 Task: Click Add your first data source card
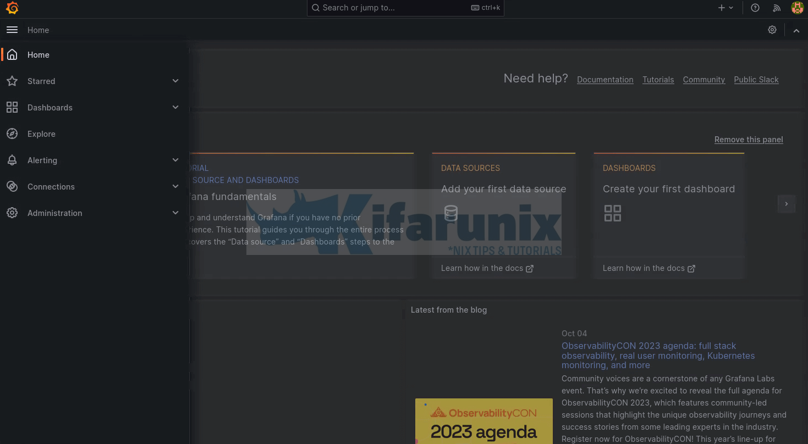click(x=504, y=215)
